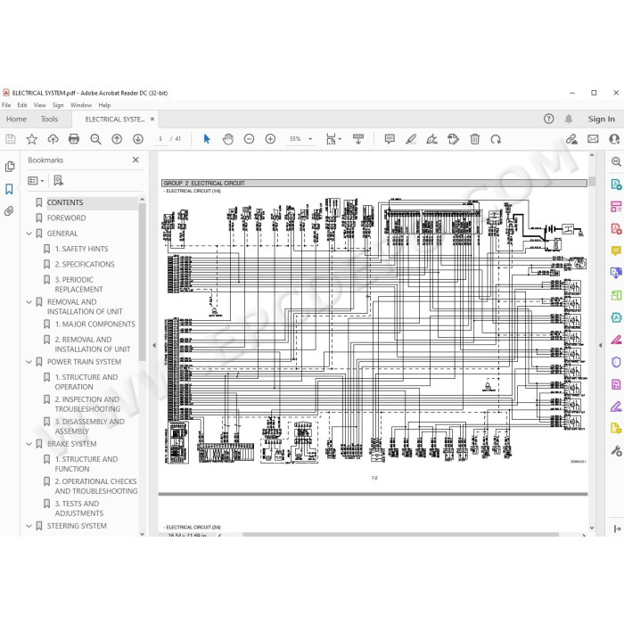Open the View menu
This screenshot has height=624, width=624.
point(40,105)
